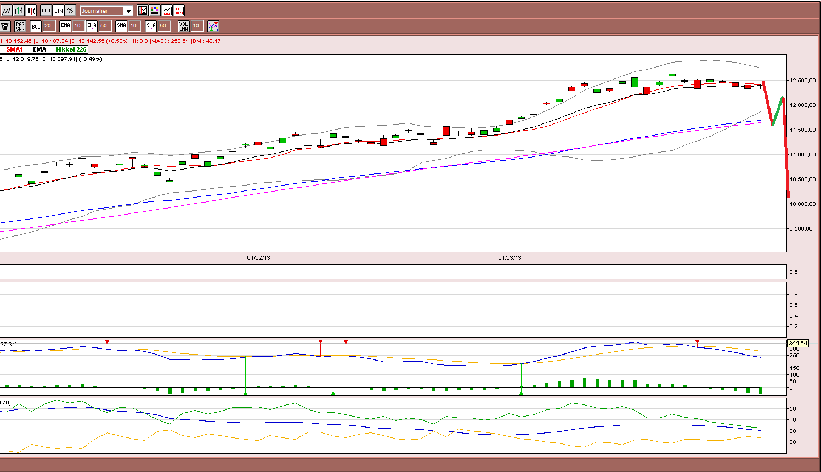
Task: Click the EMA legend label
Action: (39, 49)
